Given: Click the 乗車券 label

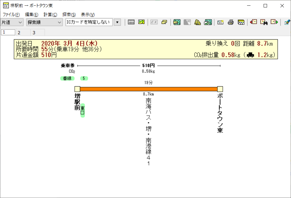Looking at the screenshot, I should 68,66.
